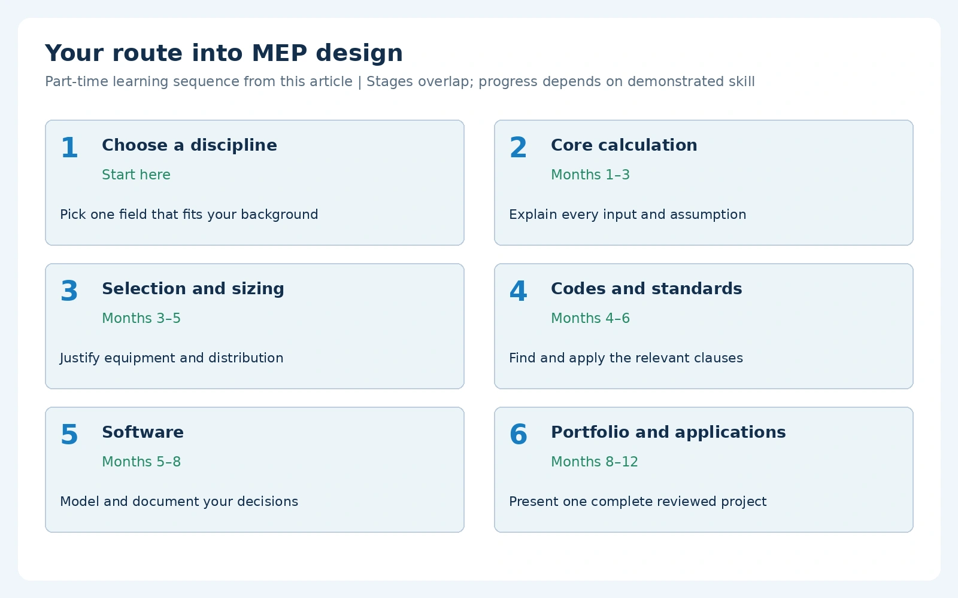The image size is (958, 598).
Task: Click 'Model and document your decisions'
Action: pyautogui.click(x=179, y=501)
